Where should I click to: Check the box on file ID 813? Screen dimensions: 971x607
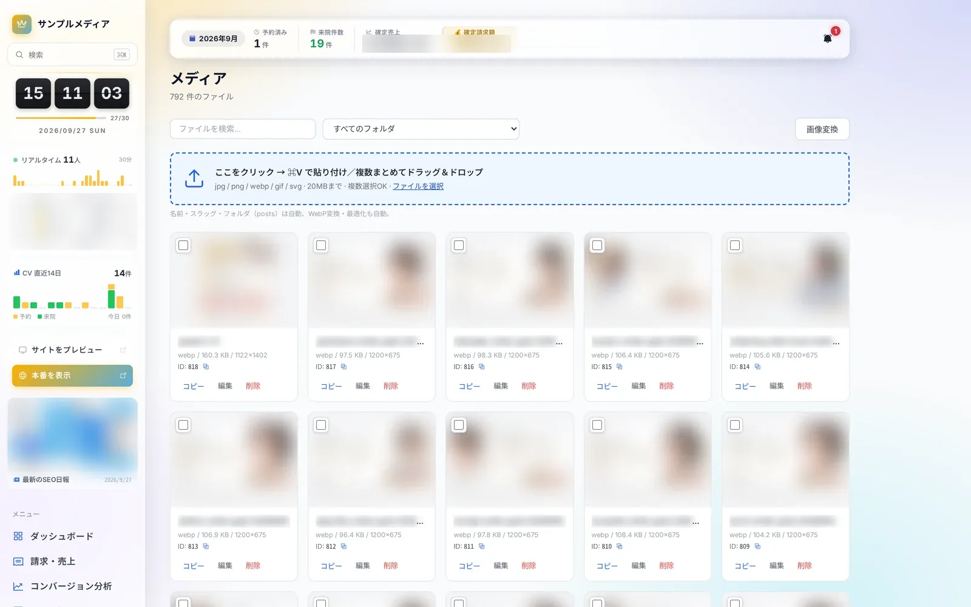click(x=183, y=425)
